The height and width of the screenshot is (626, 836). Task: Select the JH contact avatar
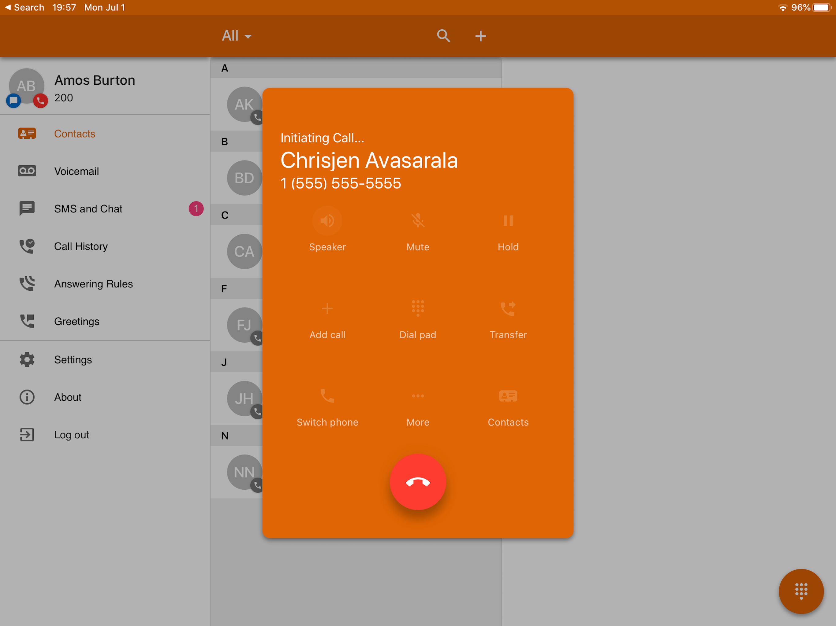click(244, 399)
